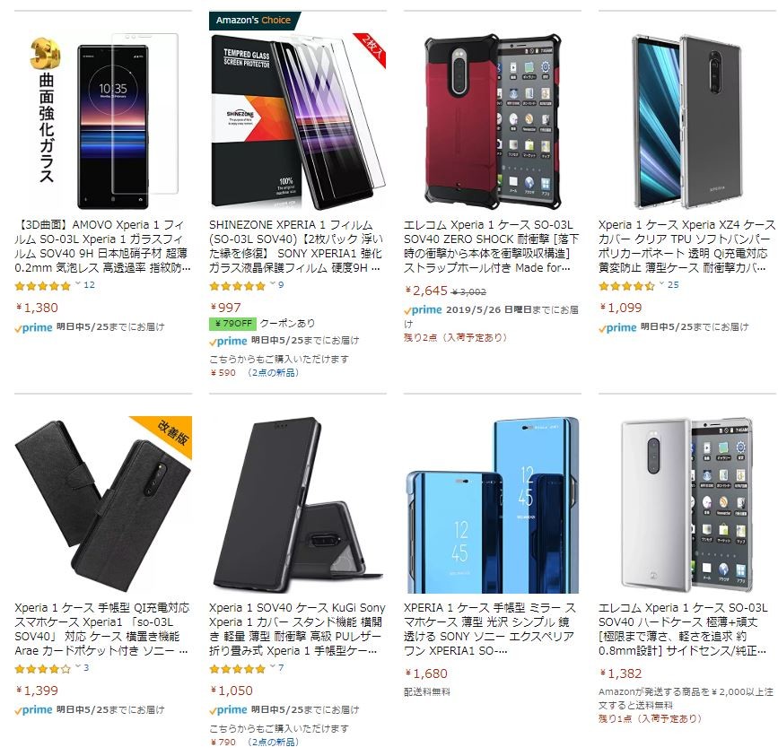Click the Amazon's Choice badge
This screenshot has width=778, height=756.
point(254,21)
